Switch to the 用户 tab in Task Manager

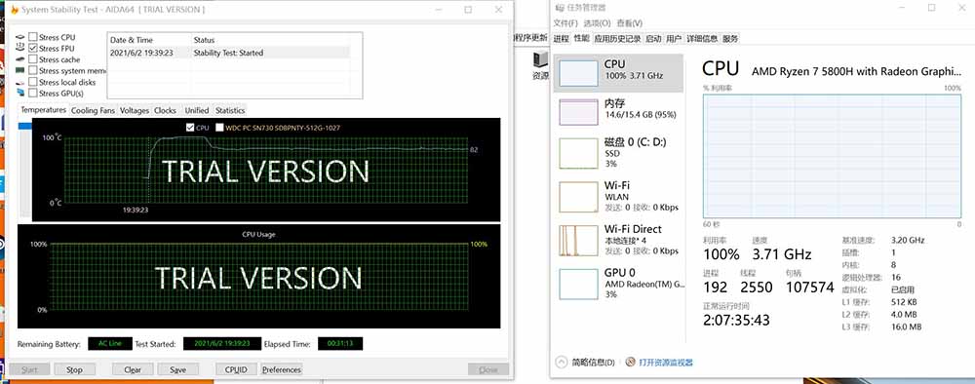[x=674, y=39]
